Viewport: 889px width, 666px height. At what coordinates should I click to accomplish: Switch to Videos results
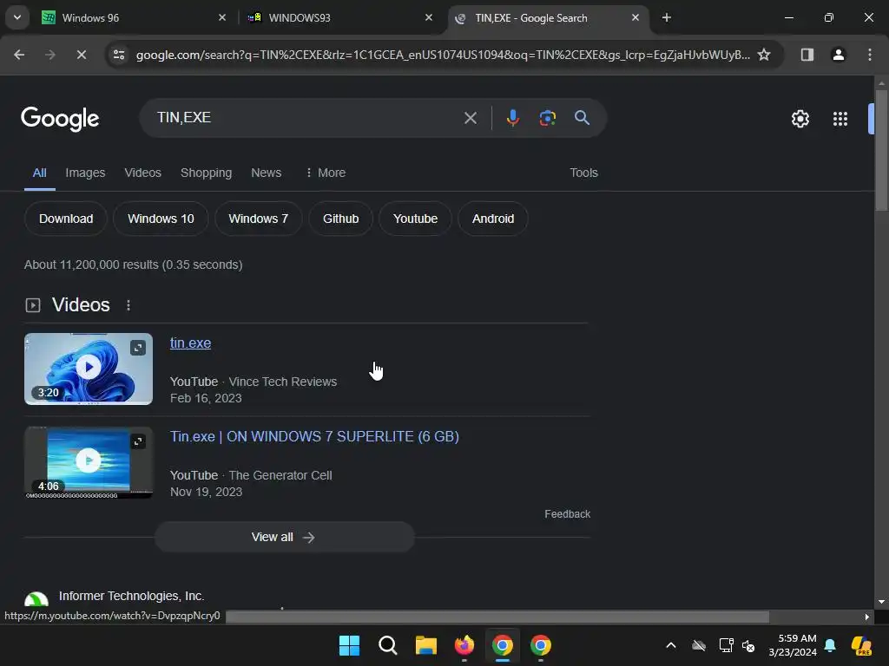pyautogui.click(x=143, y=173)
